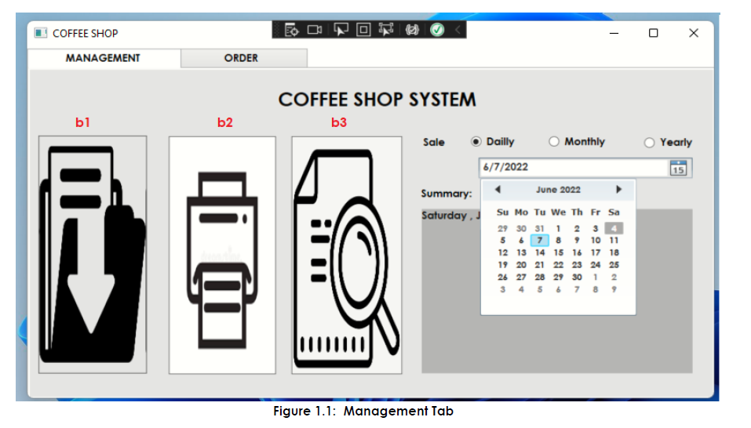
Task: Go to previous month in calendar
Action: point(498,190)
